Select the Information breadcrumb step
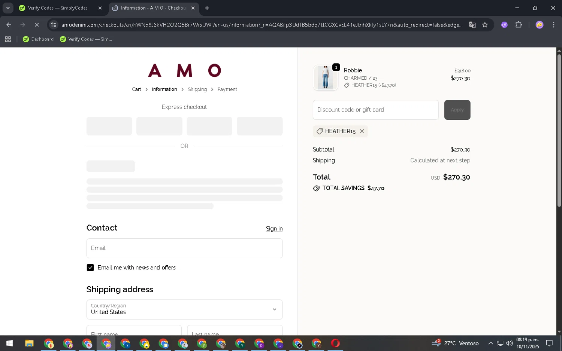This screenshot has width=562, height=351. coord(164,89)
